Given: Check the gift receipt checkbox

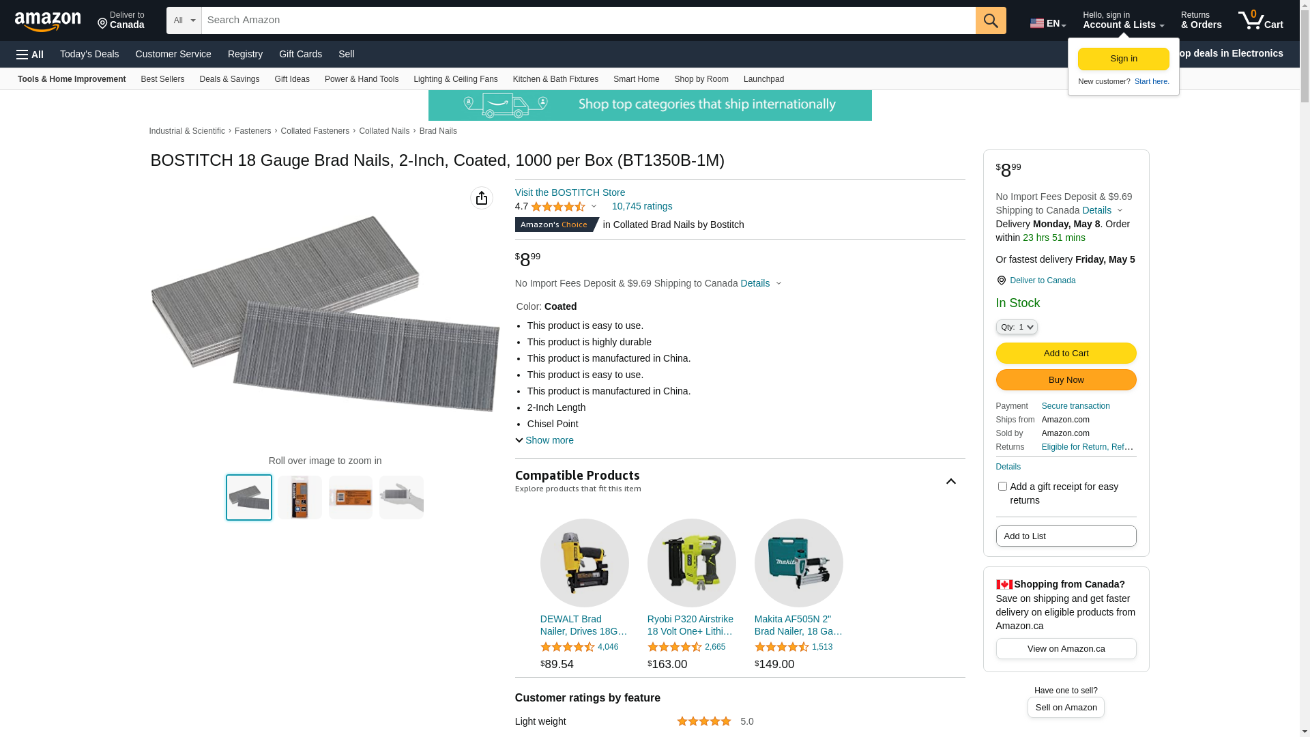Looking at the screenshot, I should 1002,487.
